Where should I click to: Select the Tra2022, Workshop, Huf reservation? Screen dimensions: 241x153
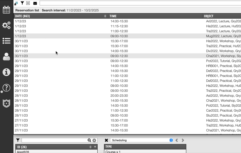tap(223, 125)
